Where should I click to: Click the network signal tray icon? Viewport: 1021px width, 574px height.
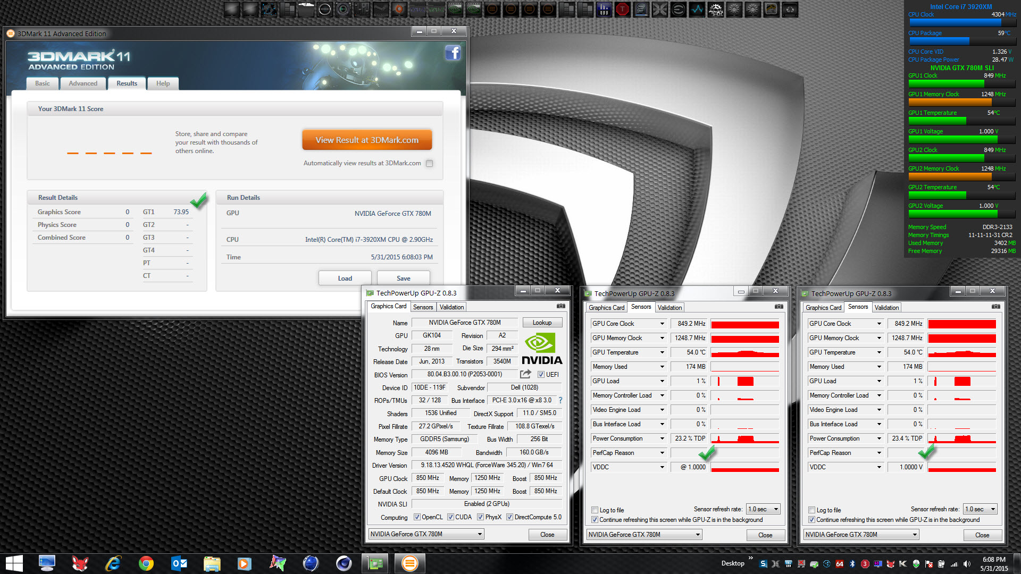(955, 564)
